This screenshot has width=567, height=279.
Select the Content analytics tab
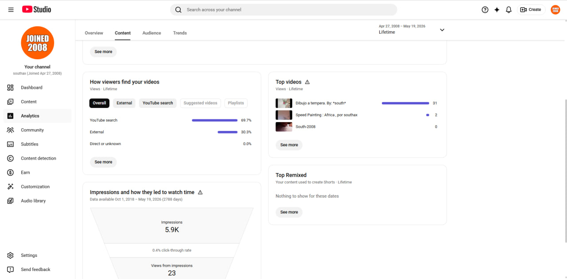tap(123, 33)
